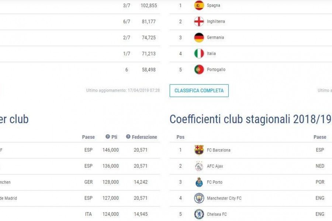332x221 pixels.
Task: Click the Portogallo flag icon
Action: [x=199, y=70]
